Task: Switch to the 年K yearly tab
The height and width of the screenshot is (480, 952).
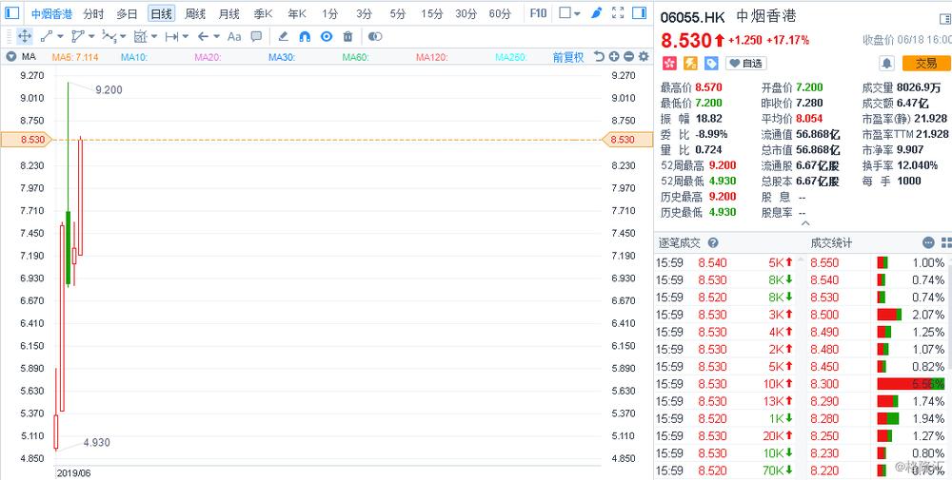Action: (297, 13)
